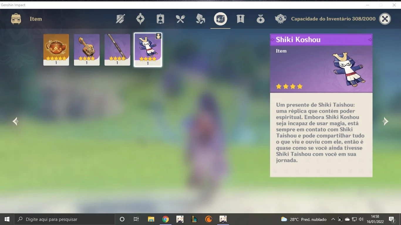Open the Windows Start menu
The width and height of the screenshot is (401, 225).
tap(7, 219)
